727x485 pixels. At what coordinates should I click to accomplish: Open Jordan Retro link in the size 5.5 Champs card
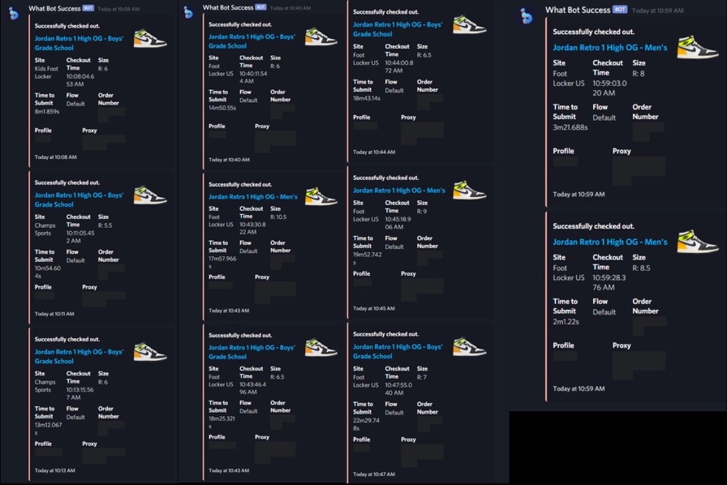79,200
